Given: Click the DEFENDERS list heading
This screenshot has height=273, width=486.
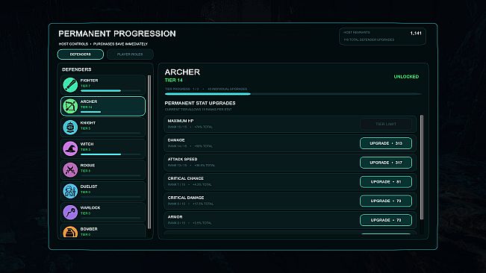Looking at the screenshot, I should (x=77, y=69).
